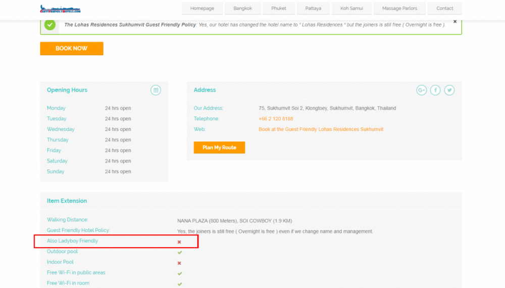Viewport: 505px width, 288px height.
Task: Click the Opening Hours heading
Action: [x=67, y=90]
